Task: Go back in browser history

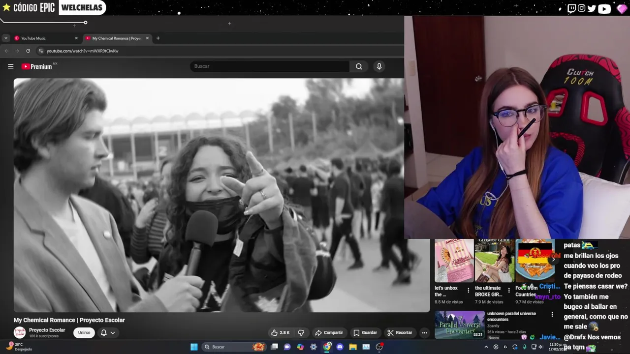Action: (x=6, y=51)
